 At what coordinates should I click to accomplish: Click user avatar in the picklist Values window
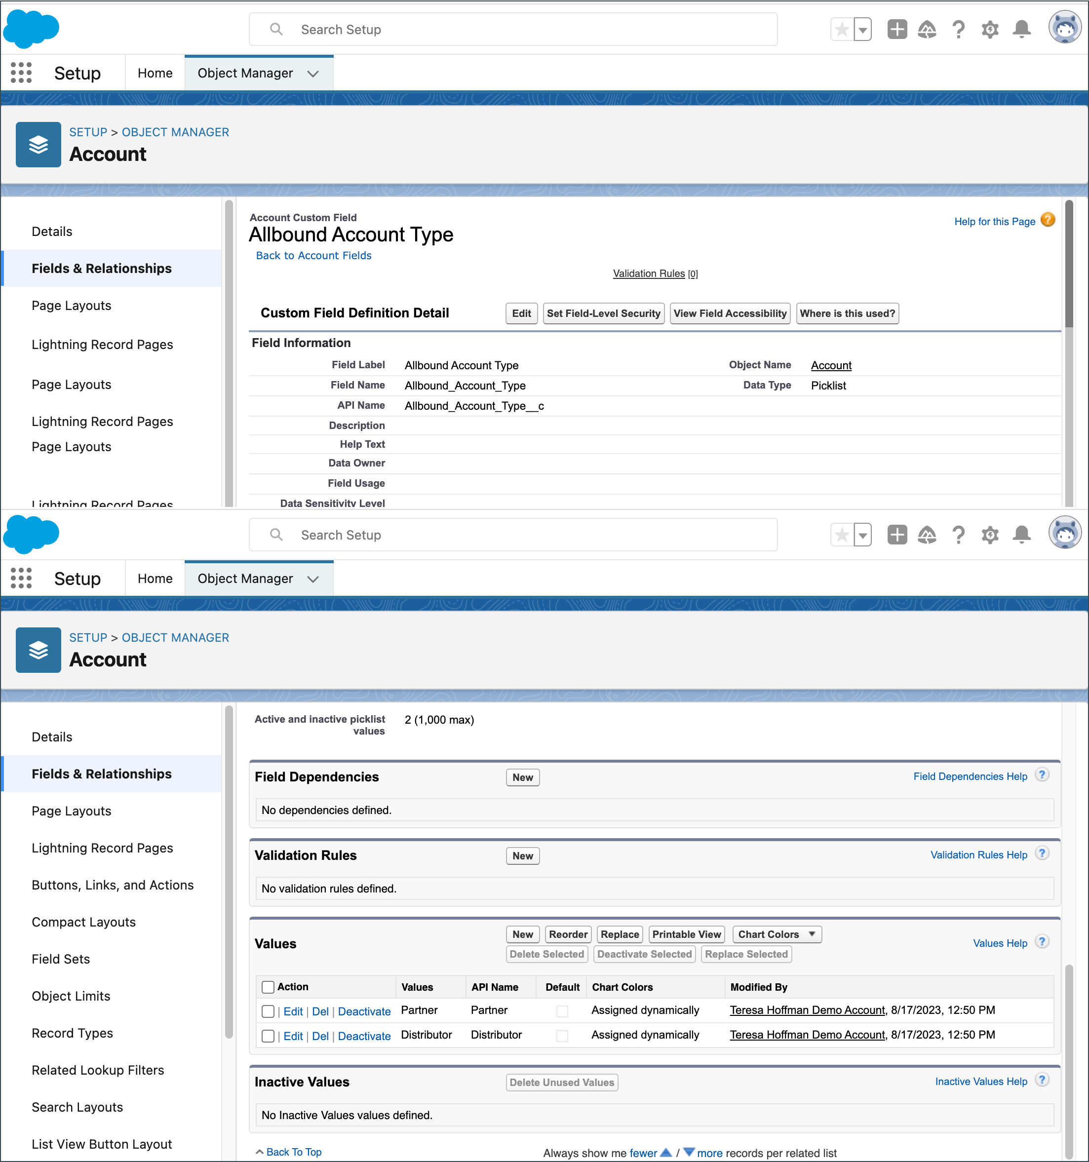1064,533
